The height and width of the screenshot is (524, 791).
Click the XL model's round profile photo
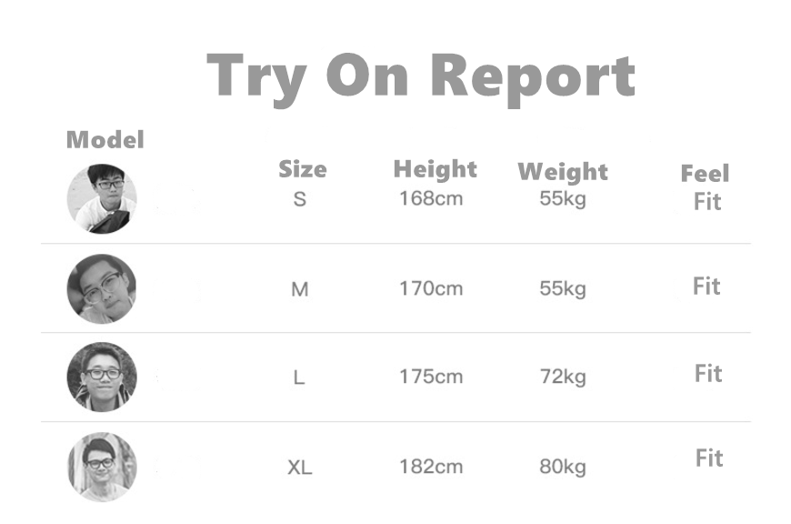click(x=102, y=467)
